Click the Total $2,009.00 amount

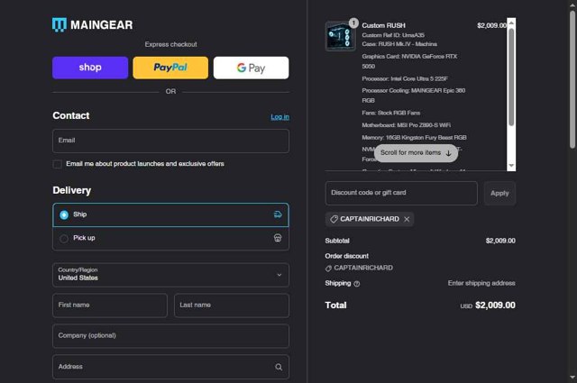pos(495,305)
